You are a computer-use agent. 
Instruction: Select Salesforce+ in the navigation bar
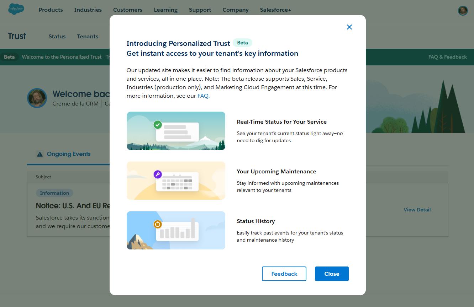point(275,10)
